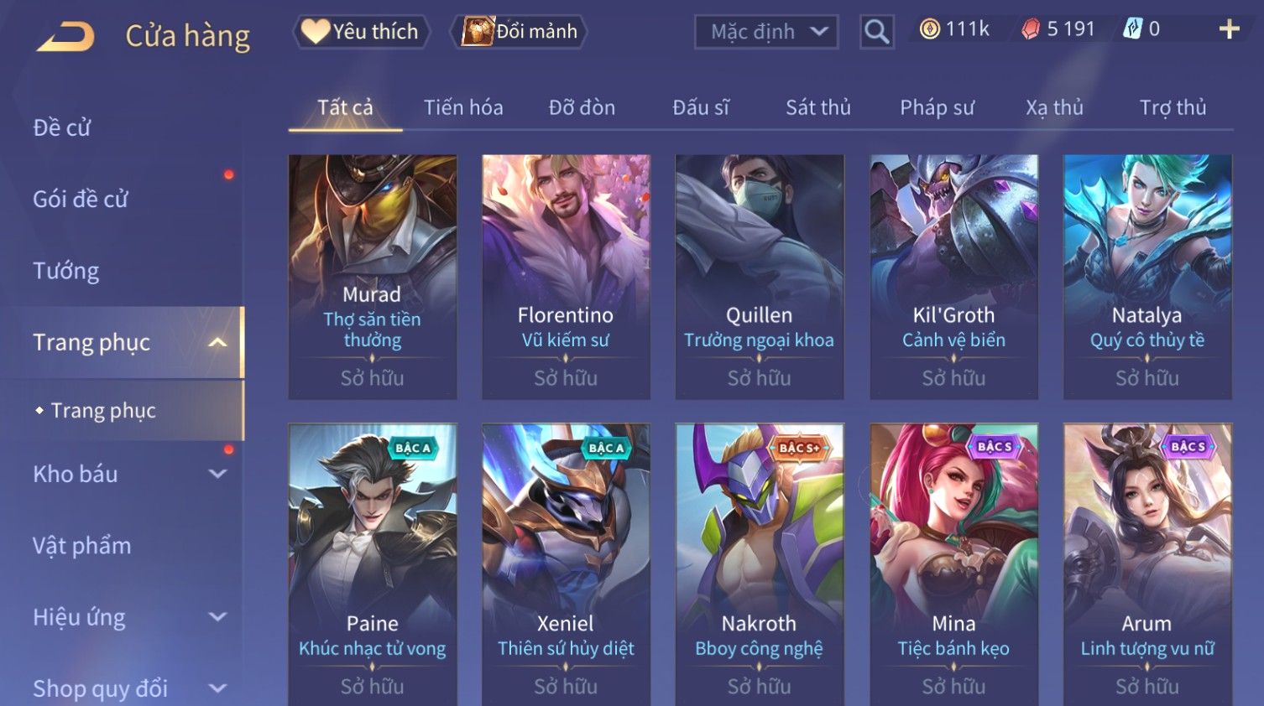Switch to the Pháp sư tab
1264x706 pixels.
coord(937,107)
